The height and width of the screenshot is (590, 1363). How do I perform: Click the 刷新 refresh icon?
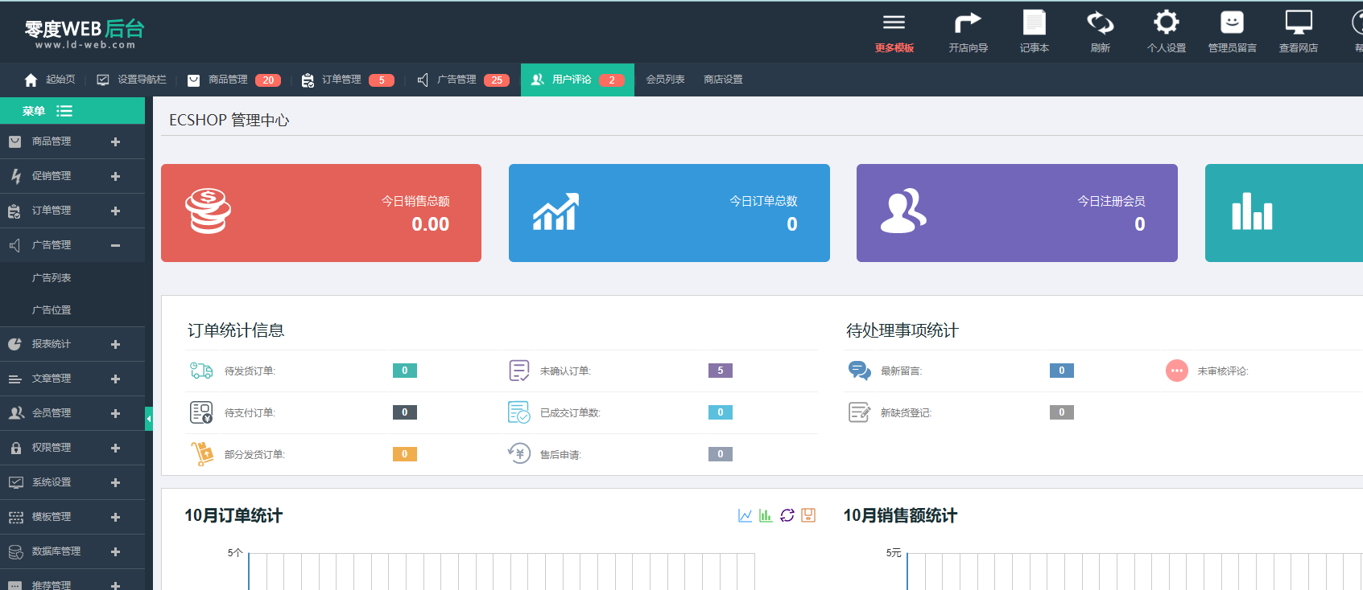coord(1100,23)
